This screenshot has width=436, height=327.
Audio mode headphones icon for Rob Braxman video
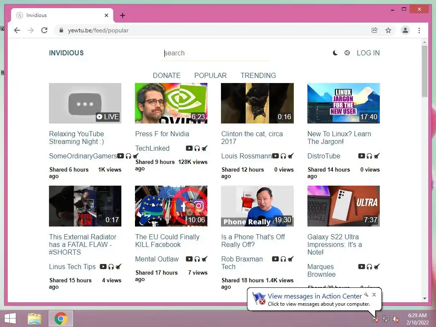click(283, 259)
